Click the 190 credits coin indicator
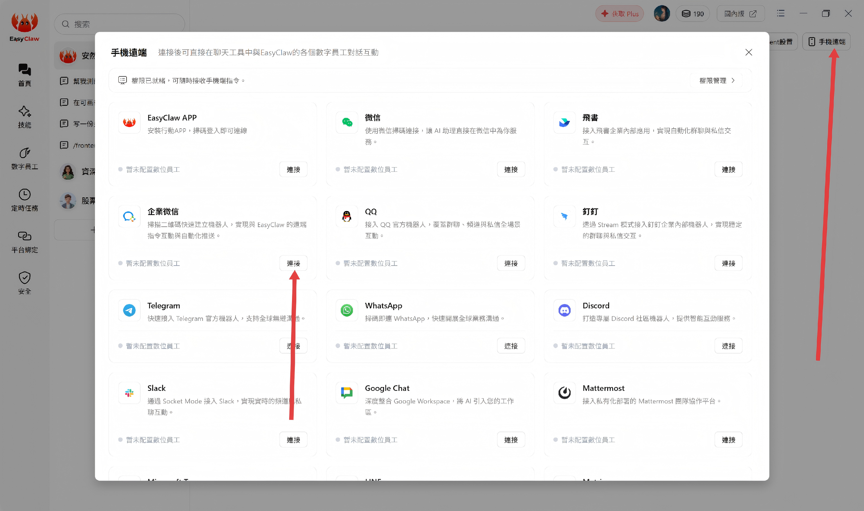This screenshot has width=864, height=511. point(693,14)
